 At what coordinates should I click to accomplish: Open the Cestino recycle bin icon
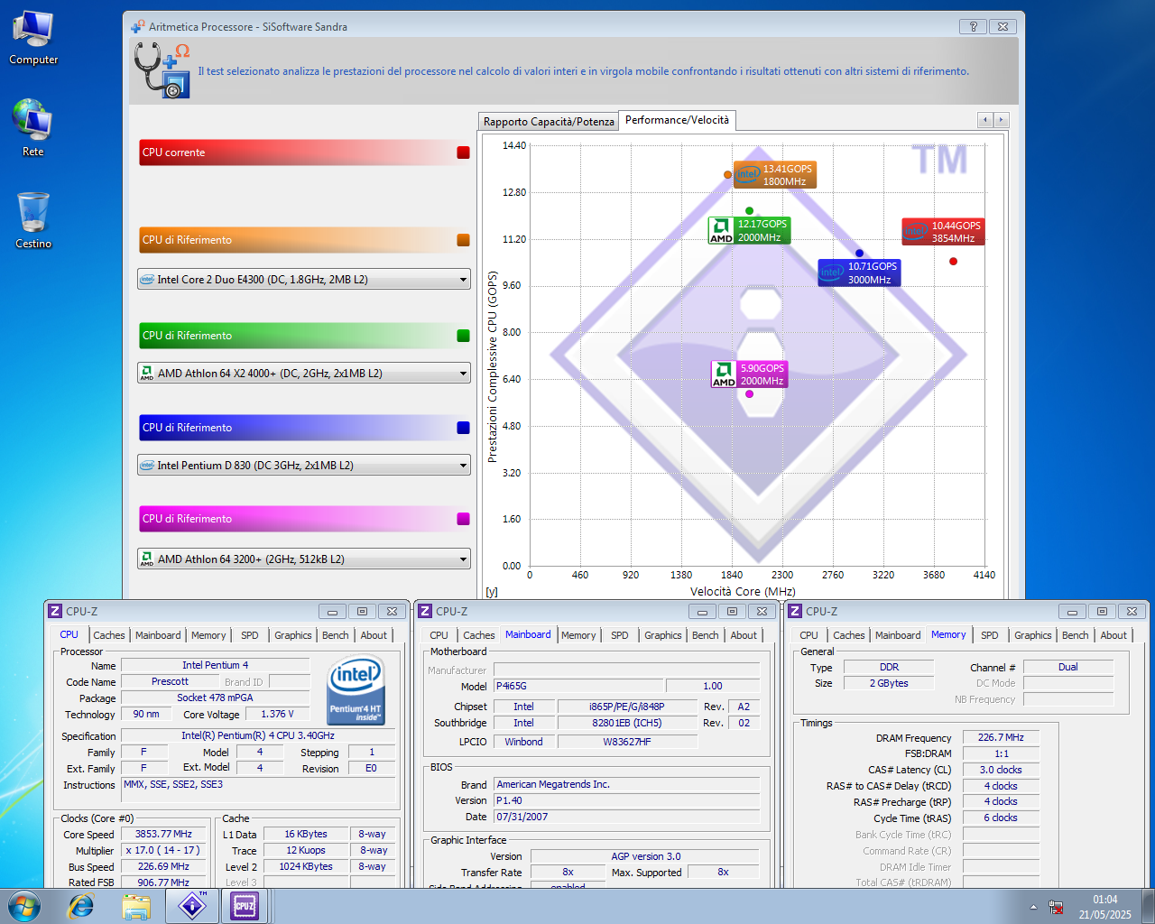coord(33,219)
